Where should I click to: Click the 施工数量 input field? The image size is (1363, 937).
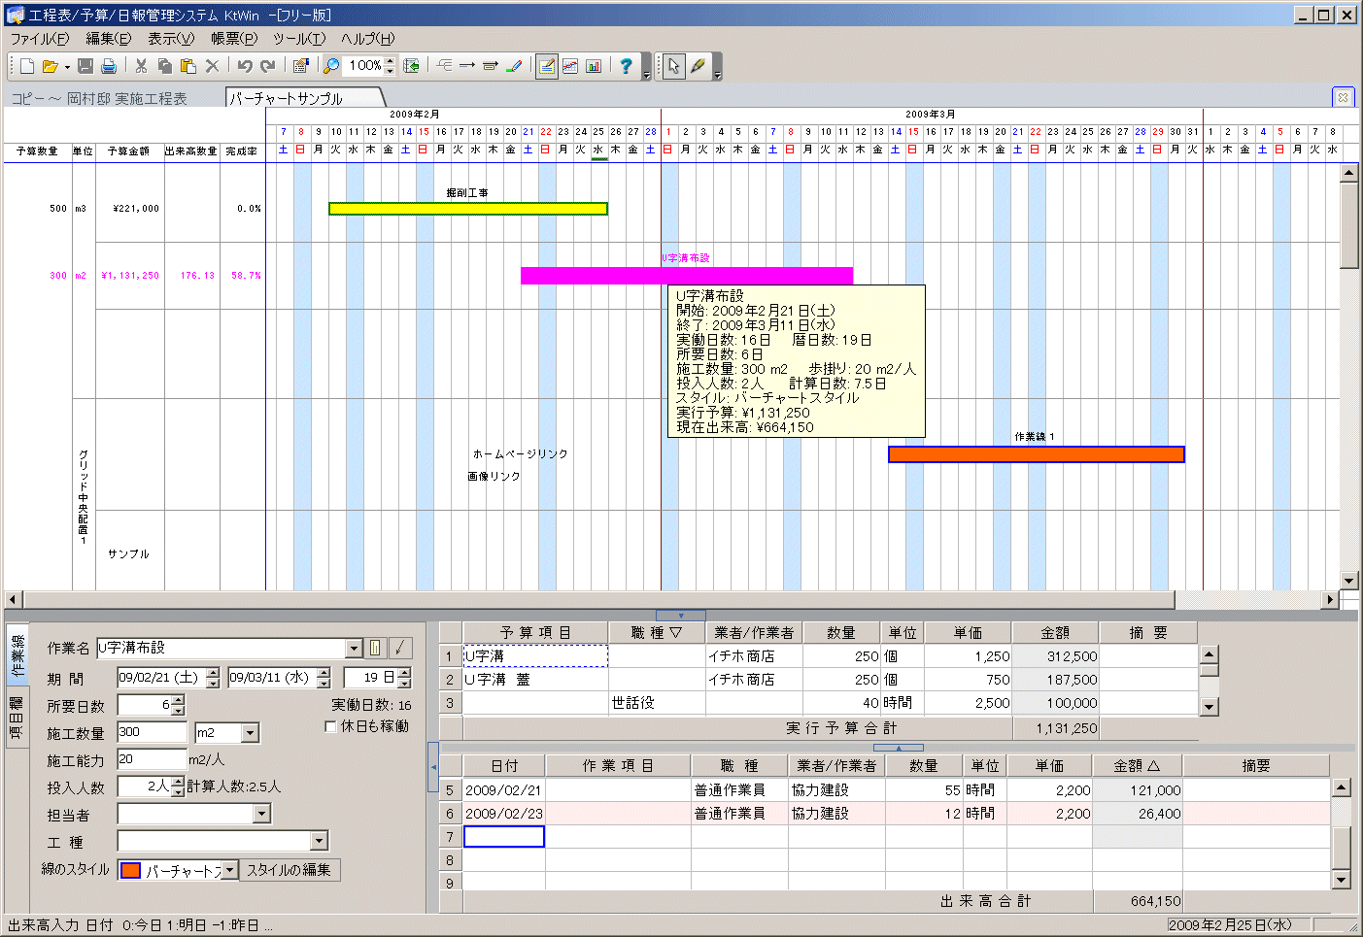[152, 732]
